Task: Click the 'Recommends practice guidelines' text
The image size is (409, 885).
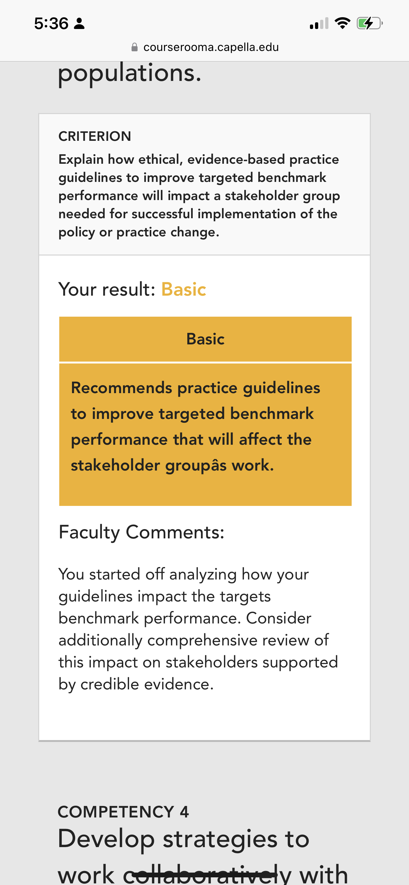Action: pyautogui.click(x=195, y=388)
